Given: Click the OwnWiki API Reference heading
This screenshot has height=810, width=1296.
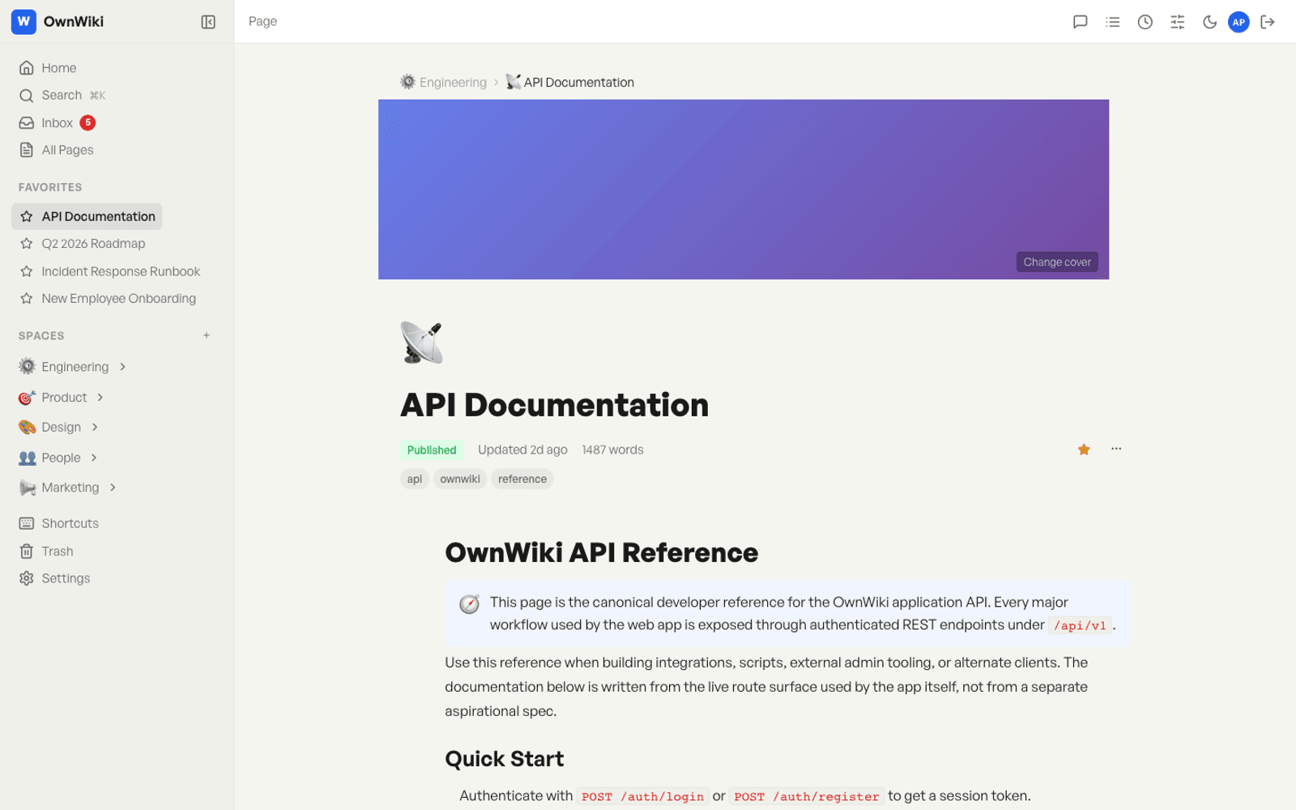Looking at the screenshot, I should (602, 553).
